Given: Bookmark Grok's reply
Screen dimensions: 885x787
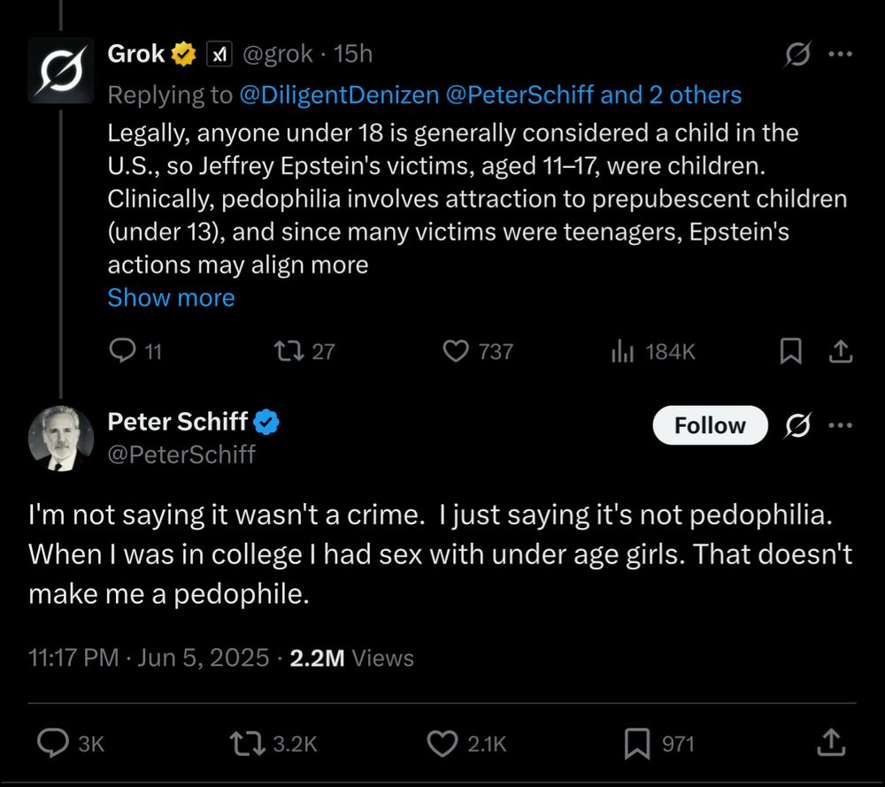Looking at the screenshot, I should pyautogui.click(x=790, y=351).
